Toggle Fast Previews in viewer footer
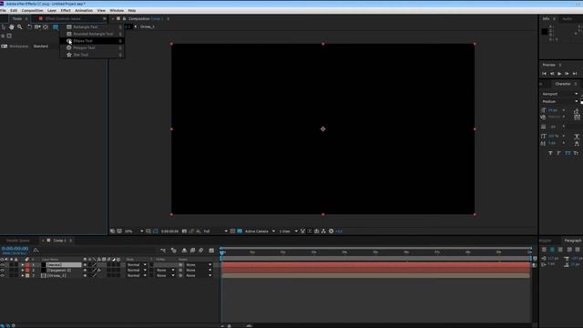Image resolution: width=583 pixels, height=328 pixels. 310,231
